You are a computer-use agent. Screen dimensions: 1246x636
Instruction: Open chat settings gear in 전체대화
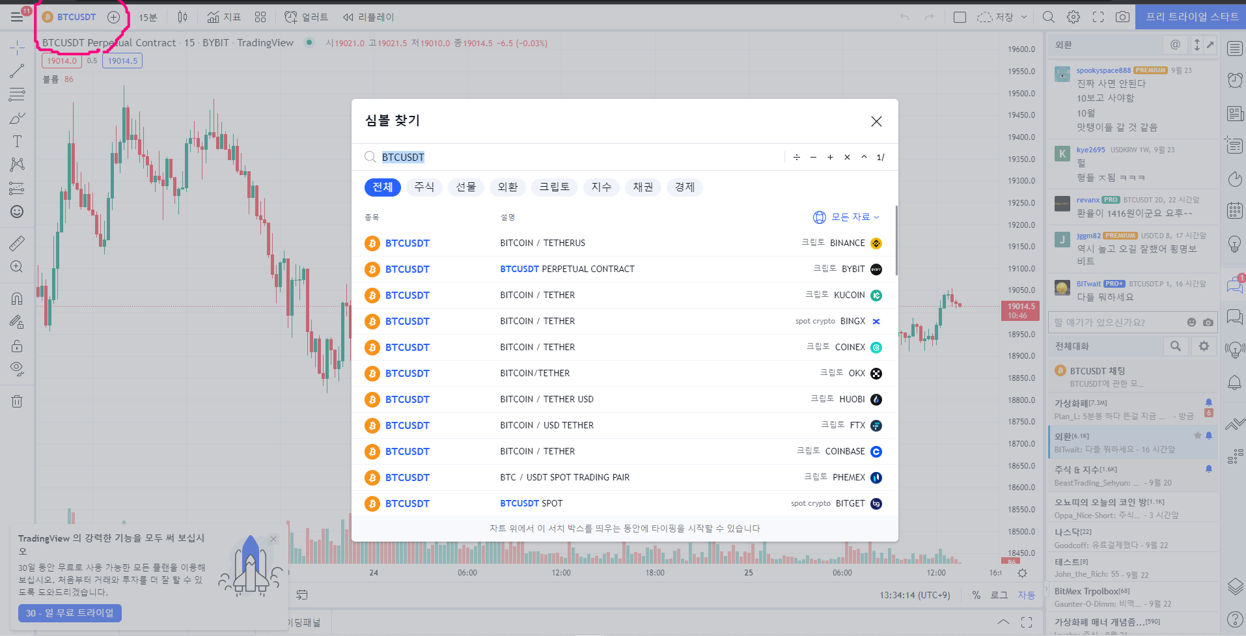pyautogui.click(x=1204, y=346)
